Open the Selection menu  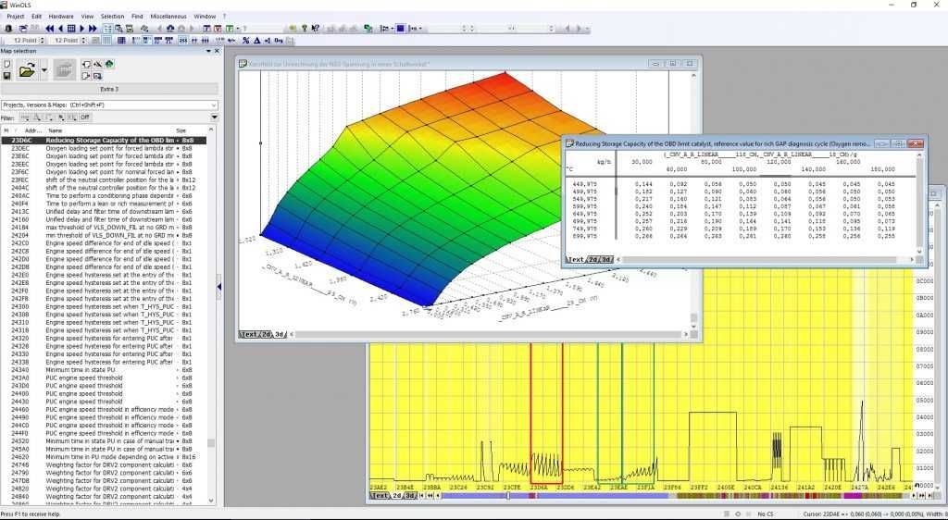coord(112,17)
